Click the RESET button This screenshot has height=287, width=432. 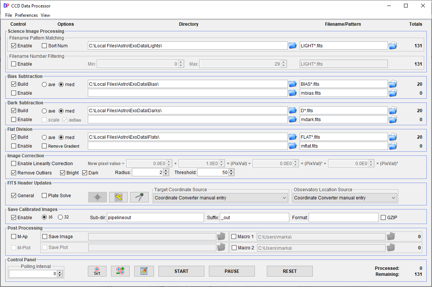point(290,271)
